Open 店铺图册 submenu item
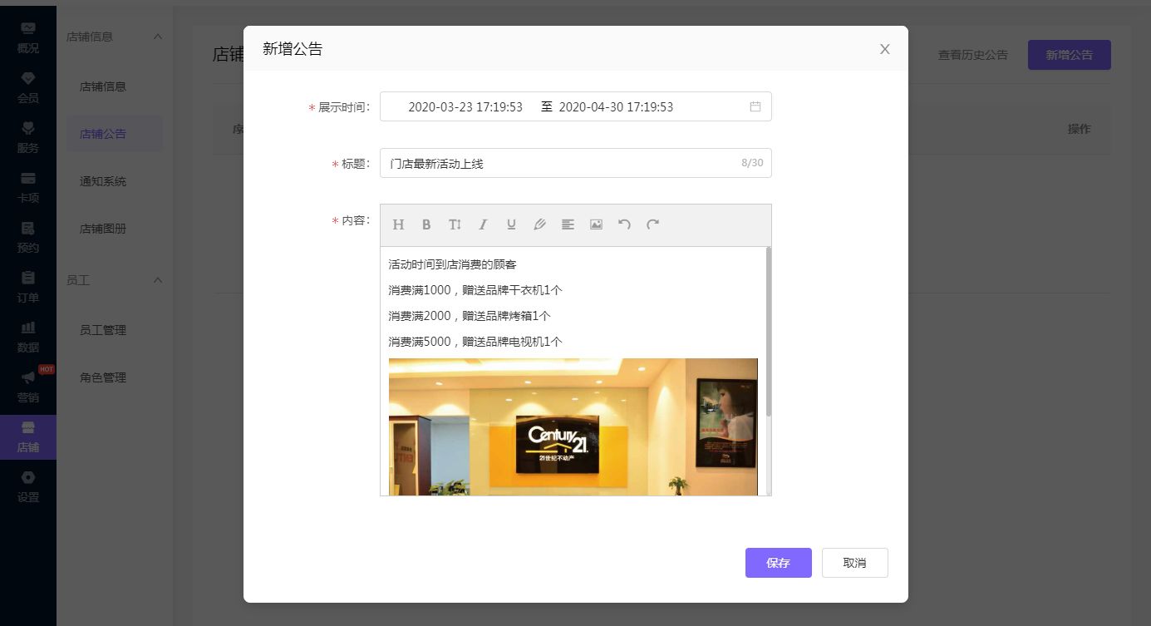The image size is (1151, 626). [103, 229]
